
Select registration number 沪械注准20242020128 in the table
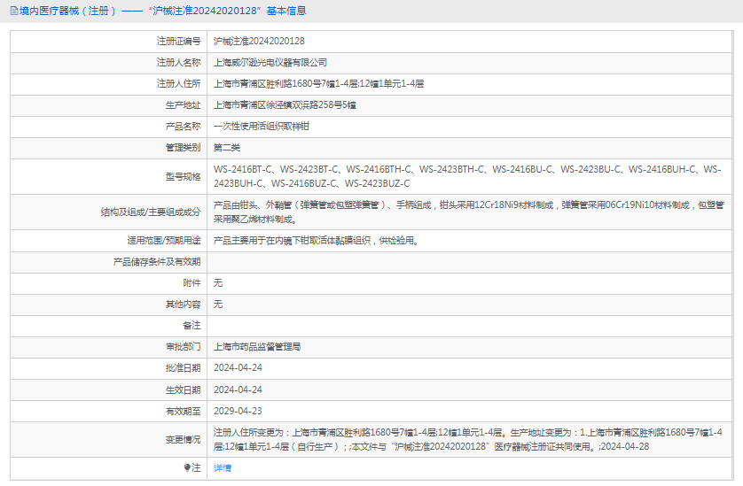point(259,42)
